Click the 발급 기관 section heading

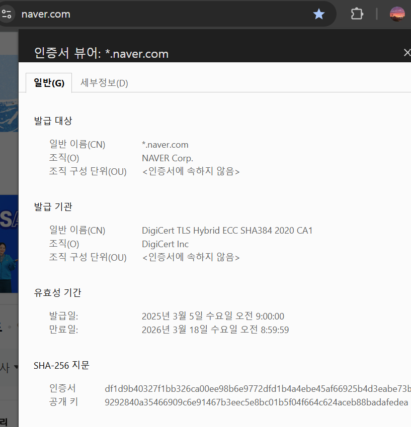53,206
